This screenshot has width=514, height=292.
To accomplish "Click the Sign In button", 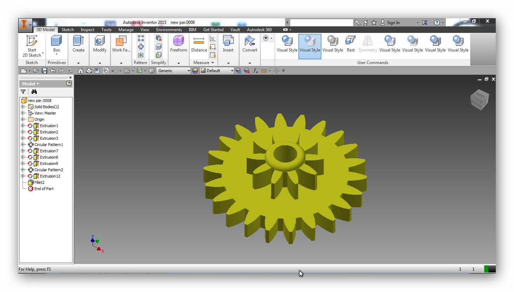I will tap(390, 22).
